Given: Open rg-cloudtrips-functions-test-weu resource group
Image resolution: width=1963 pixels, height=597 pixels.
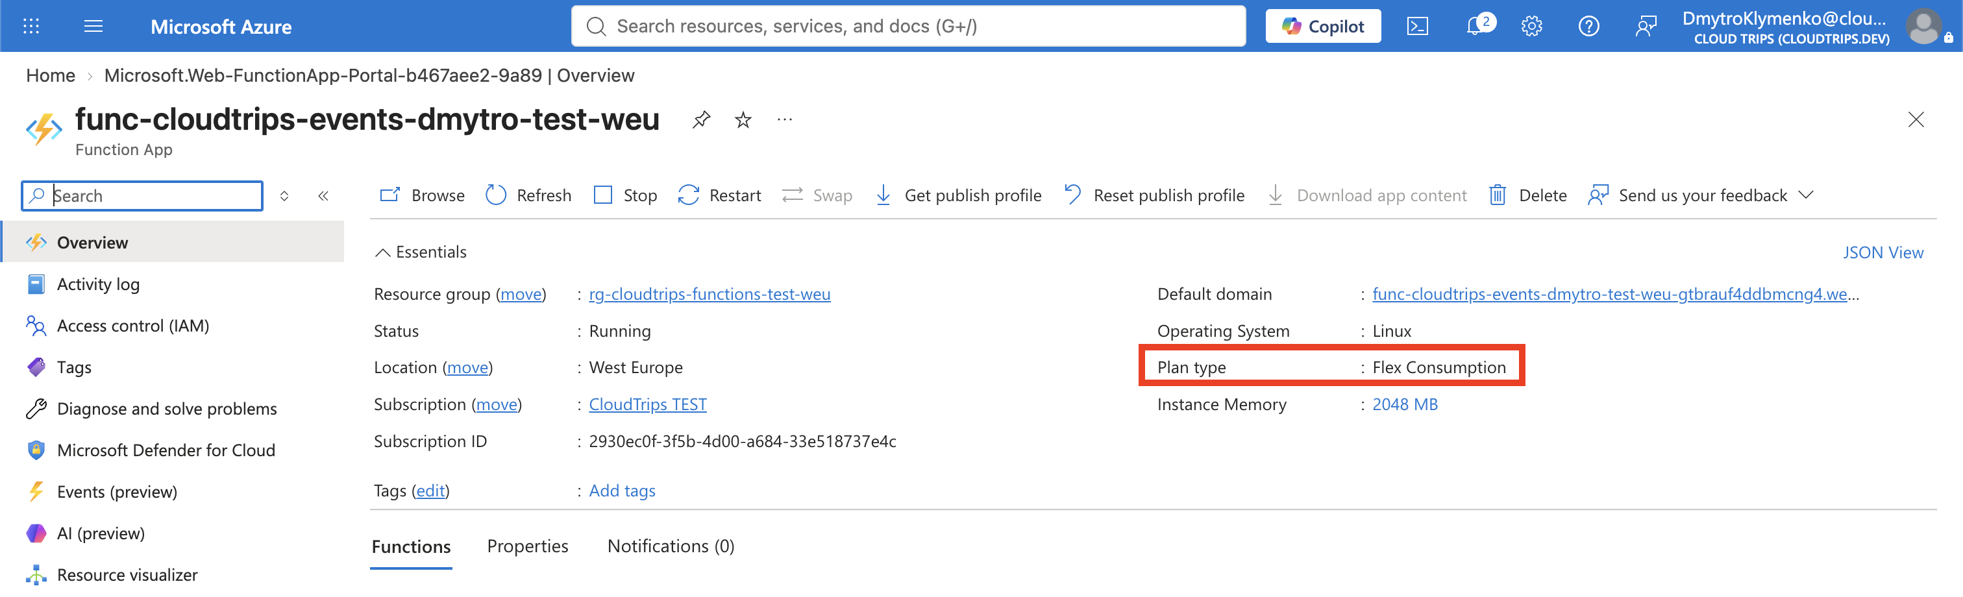Looking at the screenshot, I should [x=710, y=294].
